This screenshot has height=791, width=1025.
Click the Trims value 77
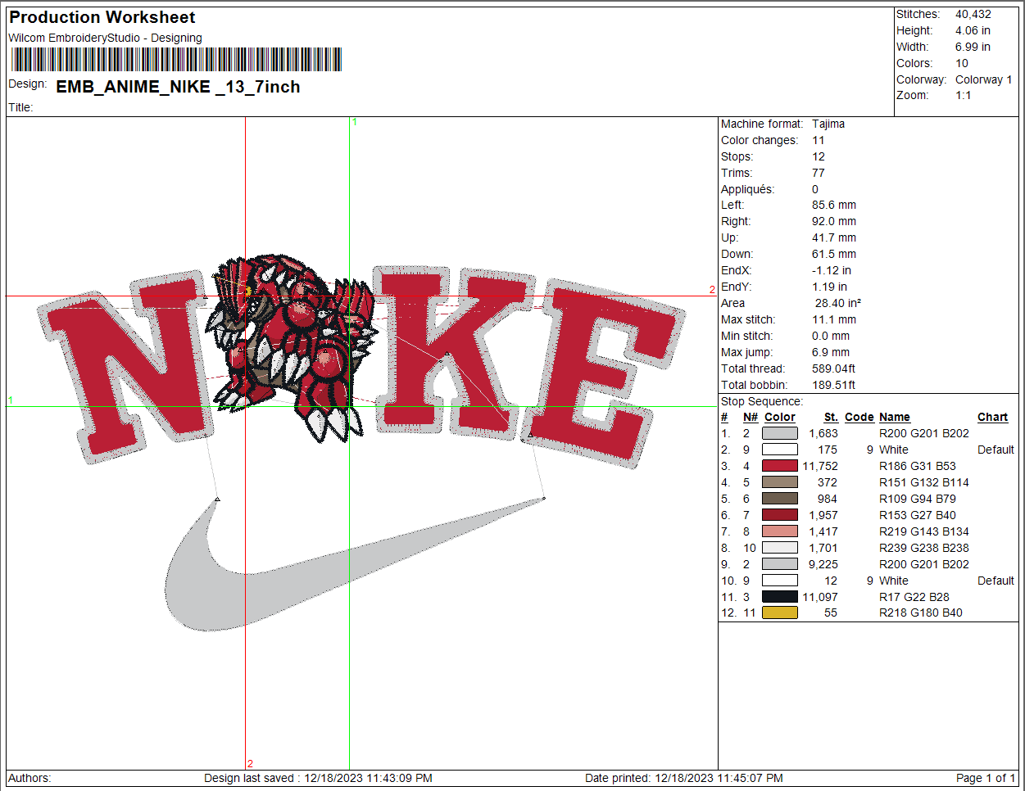pyautogui.click(x=819, y=173)
